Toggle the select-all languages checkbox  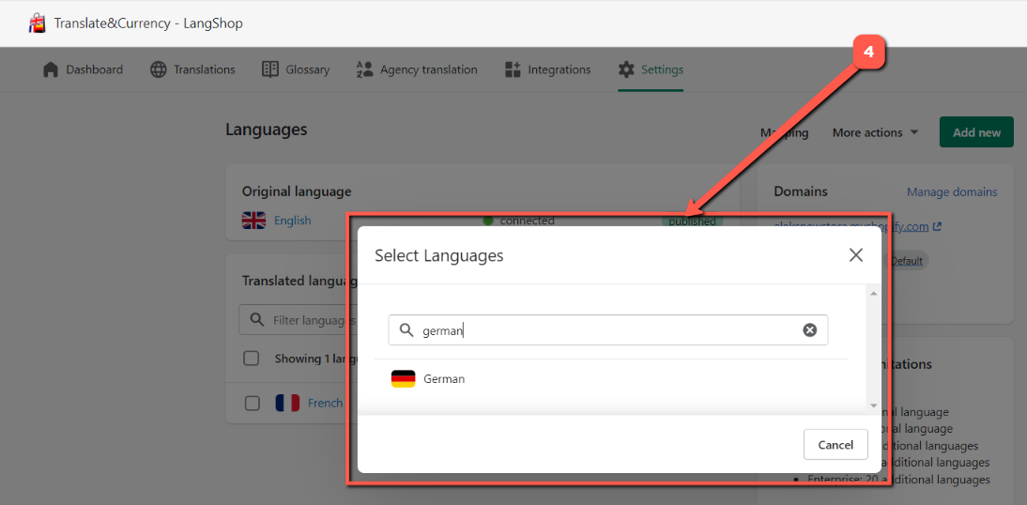252,359
